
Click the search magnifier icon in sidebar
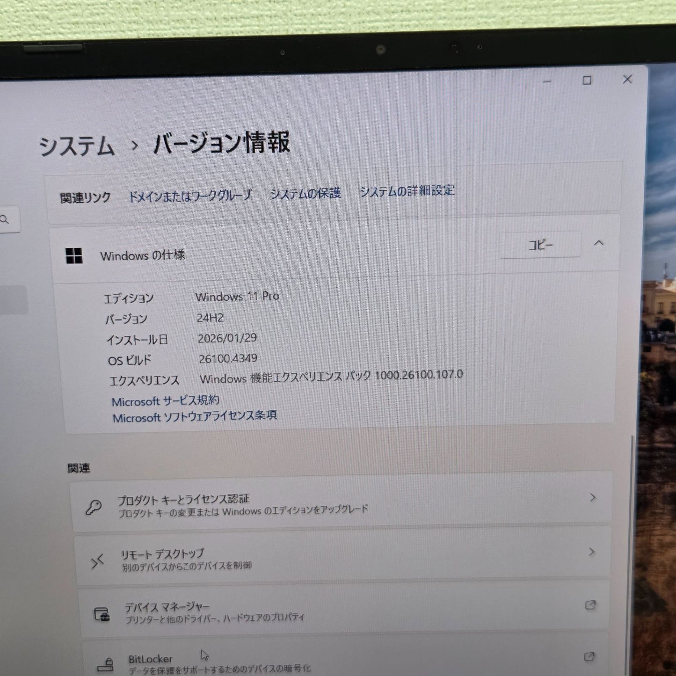[5, 219]
